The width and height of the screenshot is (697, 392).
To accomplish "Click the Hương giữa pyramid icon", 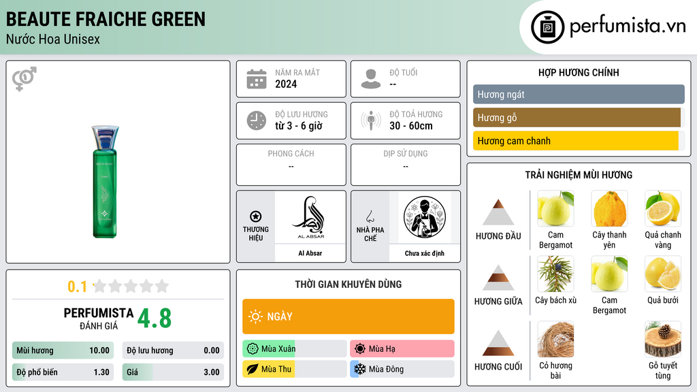I will tap(498, 278).
